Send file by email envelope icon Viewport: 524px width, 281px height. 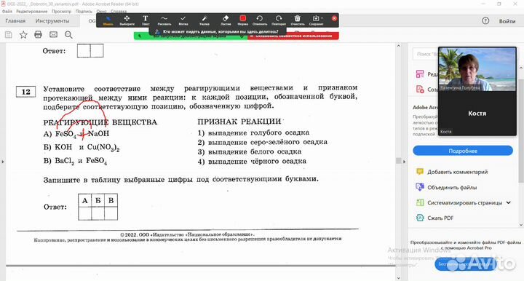tap(53, 35)
